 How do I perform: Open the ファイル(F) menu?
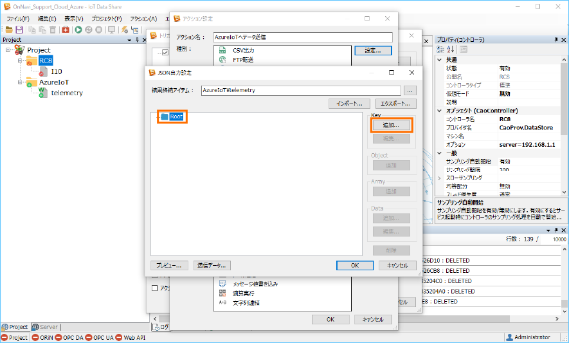[x=18, y=19]
